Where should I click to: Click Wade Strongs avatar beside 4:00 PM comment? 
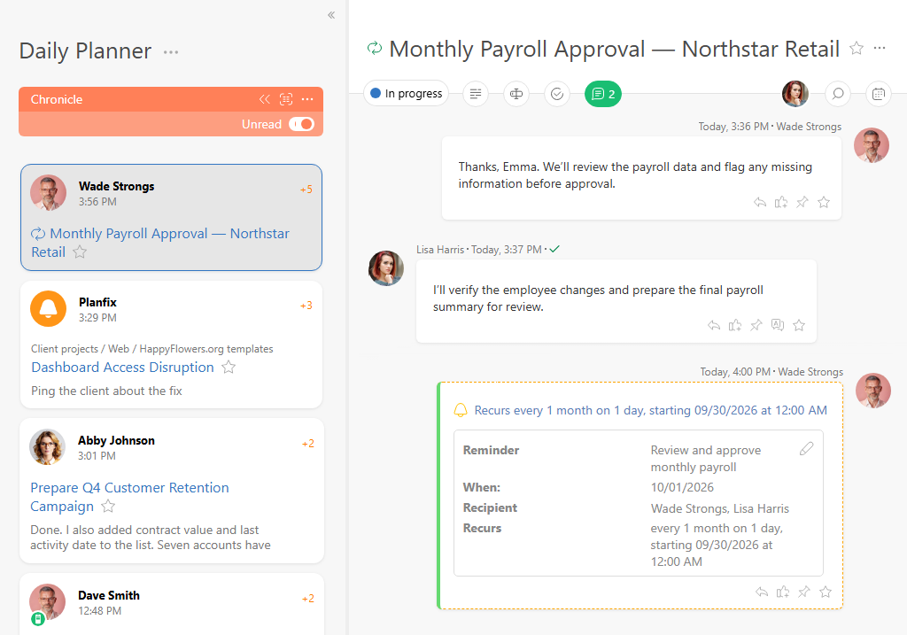(x=872, y=391)
